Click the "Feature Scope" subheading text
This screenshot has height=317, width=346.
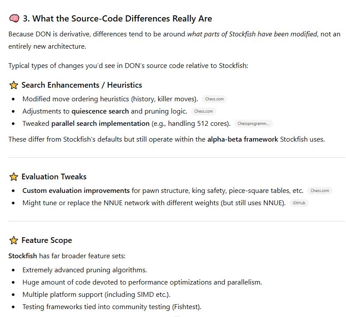[47, 240]
